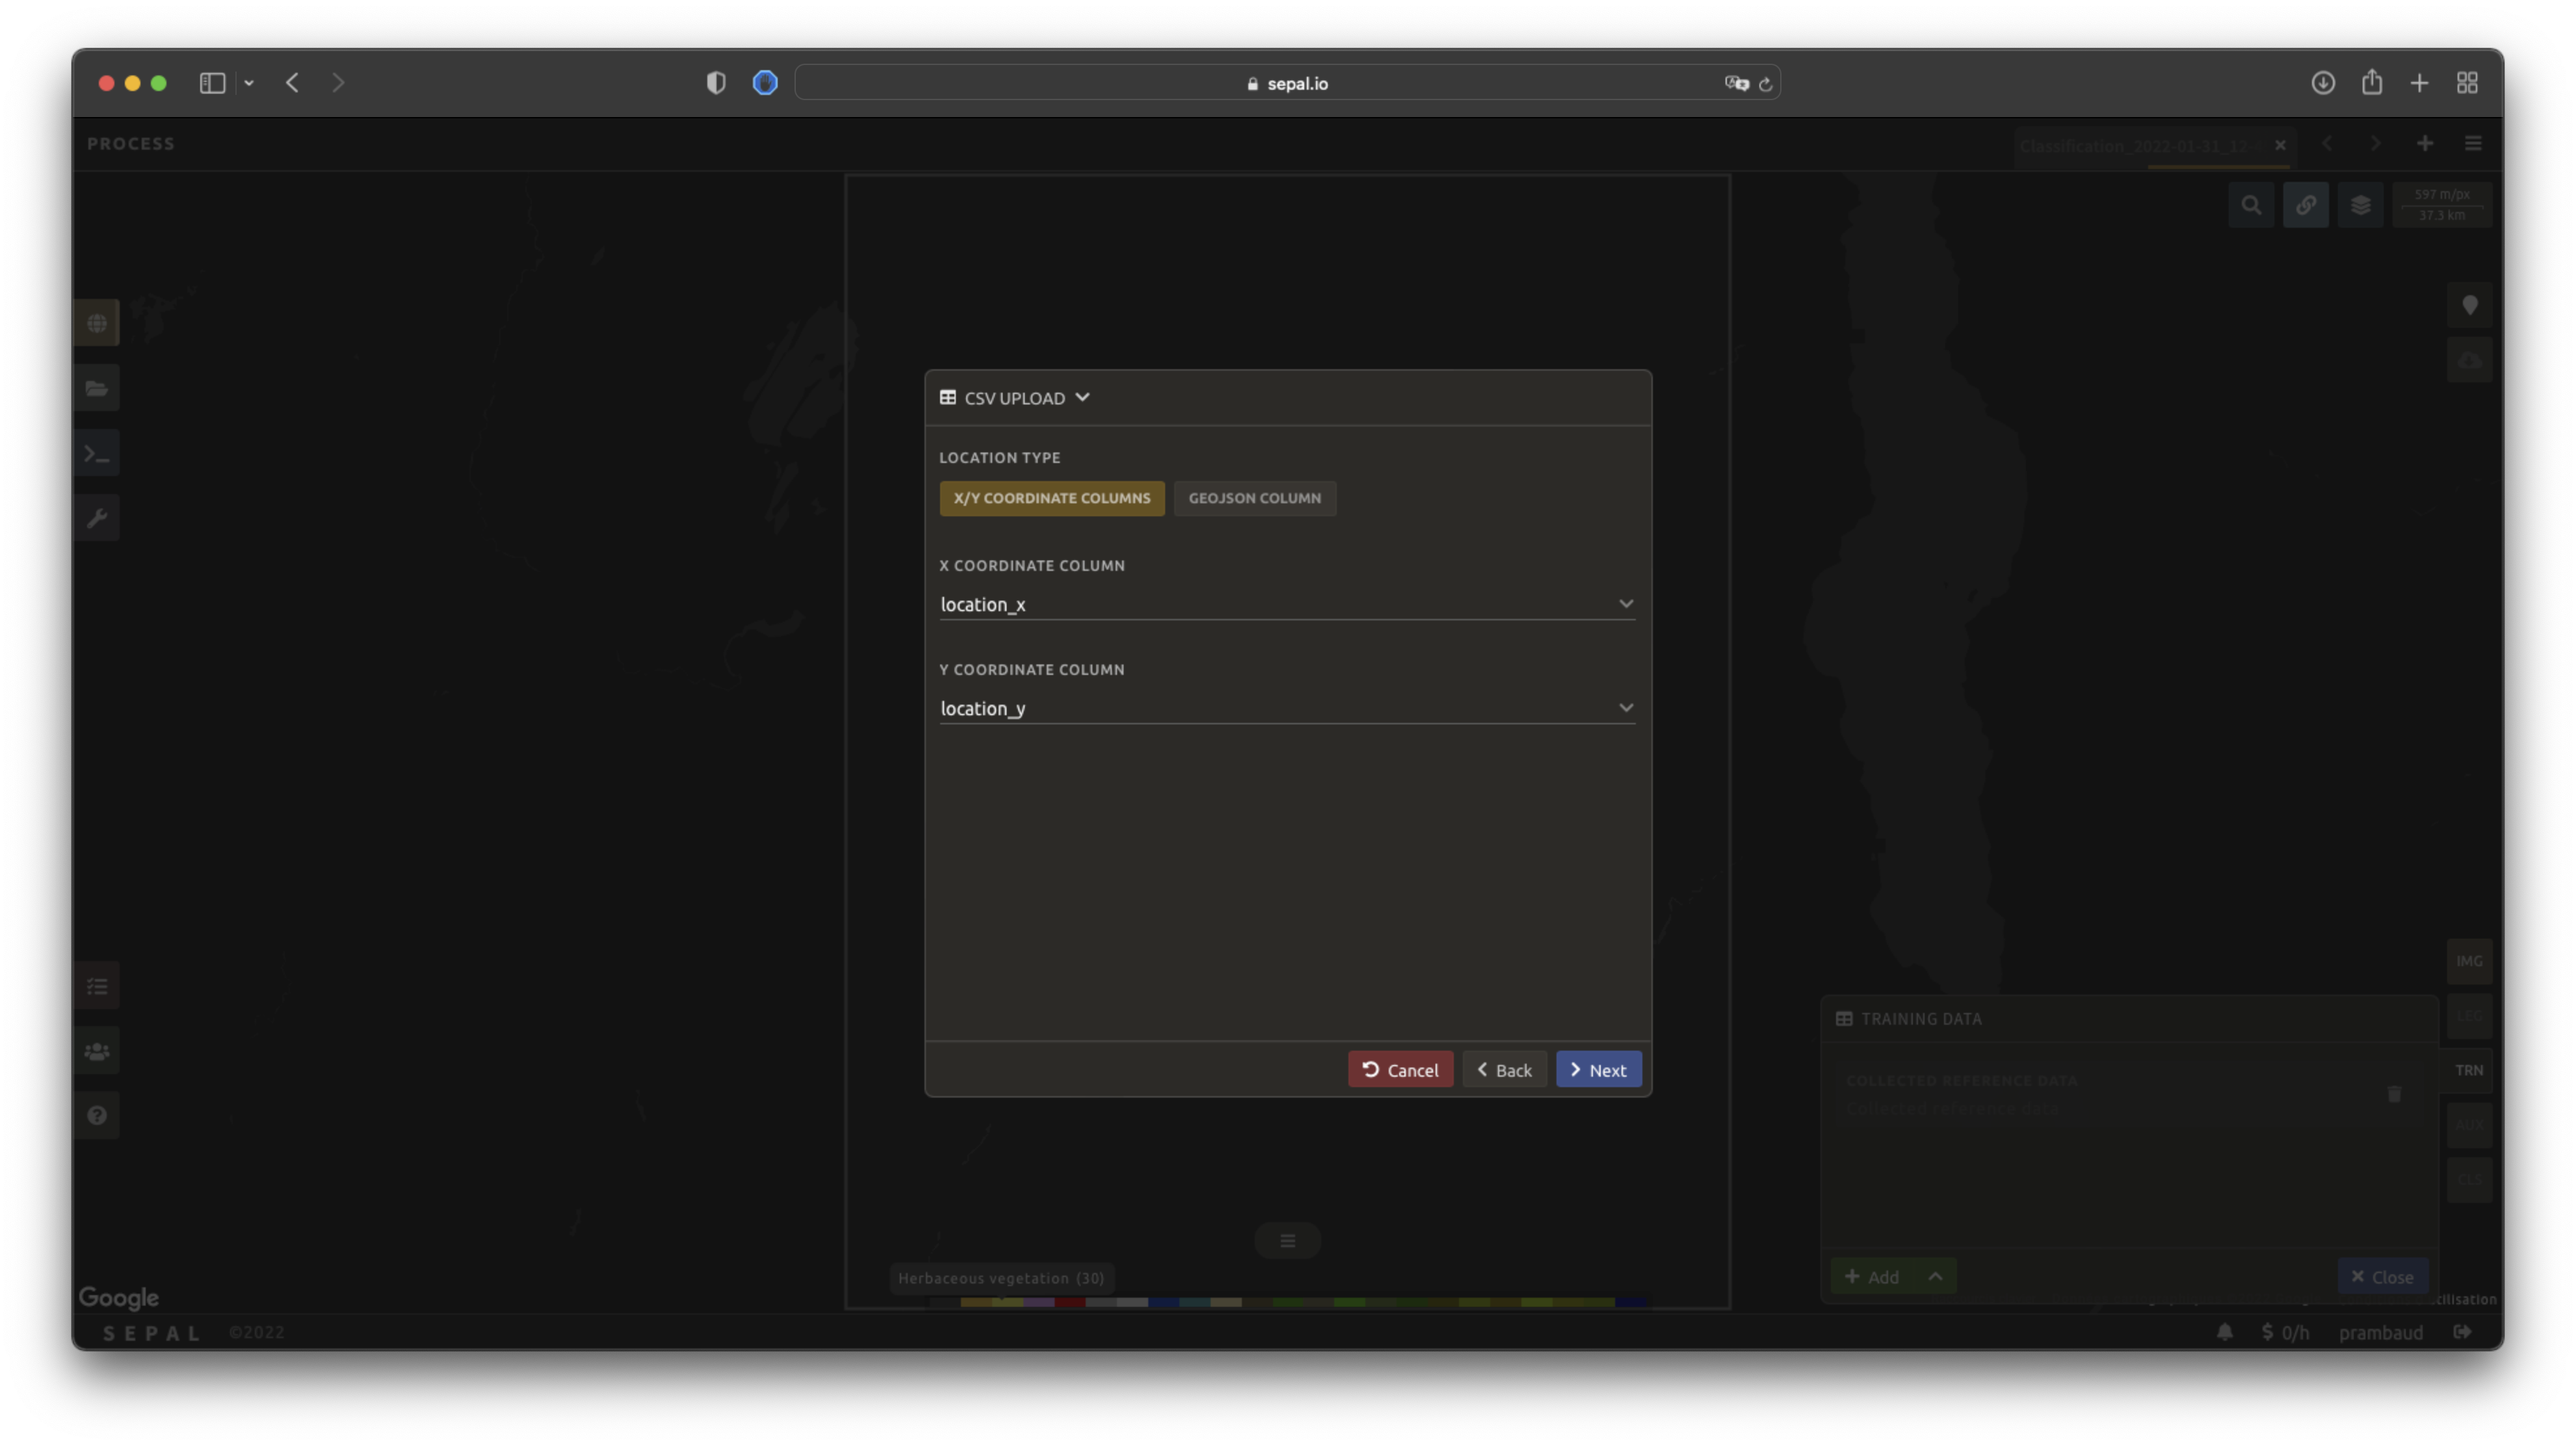Viewport: 2576px width, 1446px height.
Task: Open the Apps wrench sidebar icon
Action: [97, 518]
